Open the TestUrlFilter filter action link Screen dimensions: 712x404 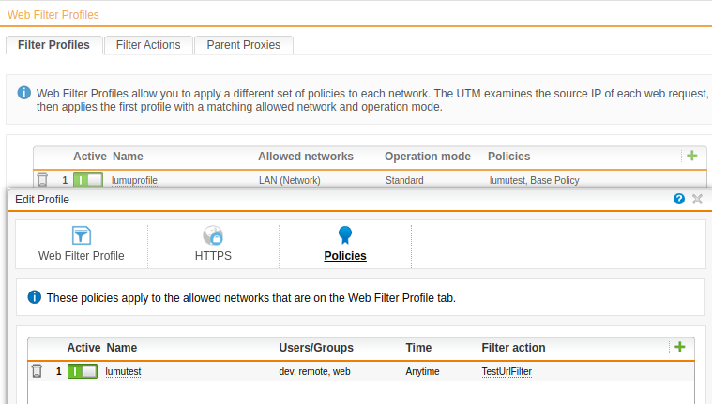(507, 372)
